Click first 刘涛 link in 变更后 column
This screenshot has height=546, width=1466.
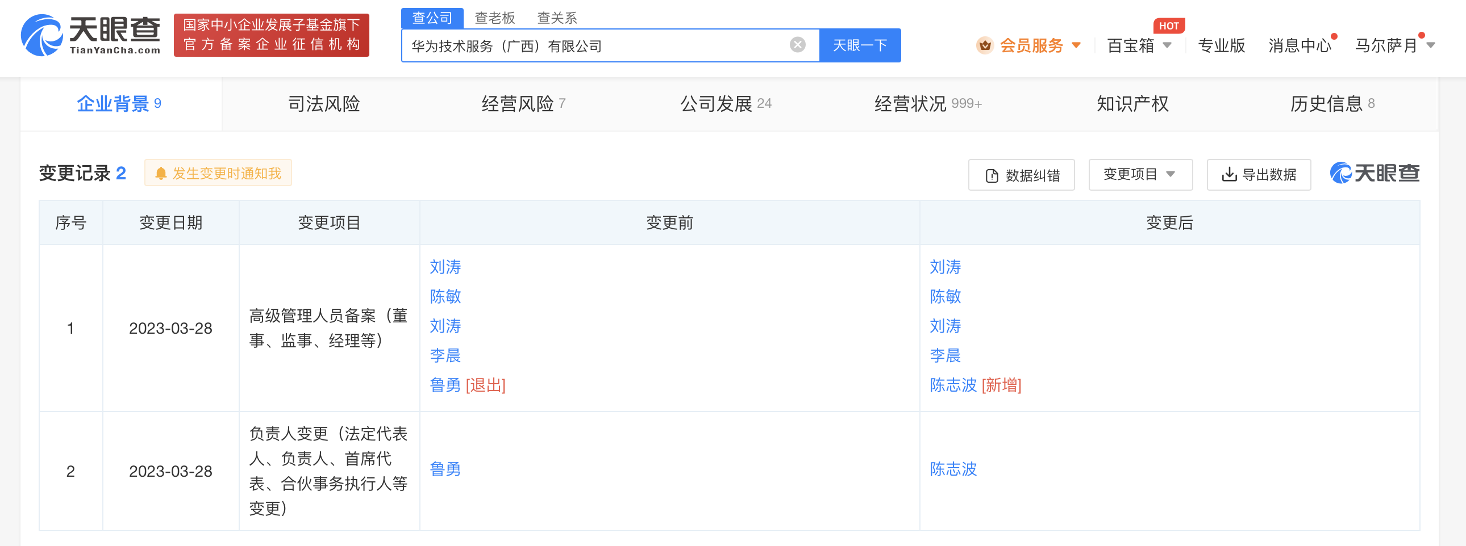click(x=946, y=267)
